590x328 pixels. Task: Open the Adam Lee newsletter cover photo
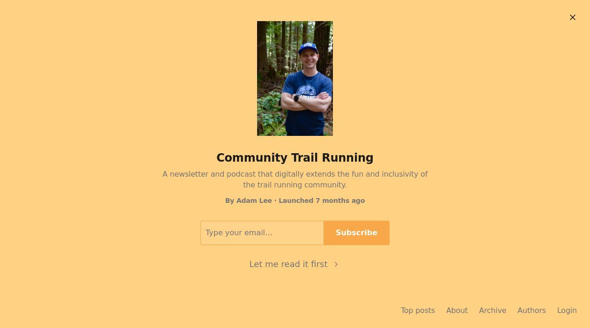tap(295, 78)
